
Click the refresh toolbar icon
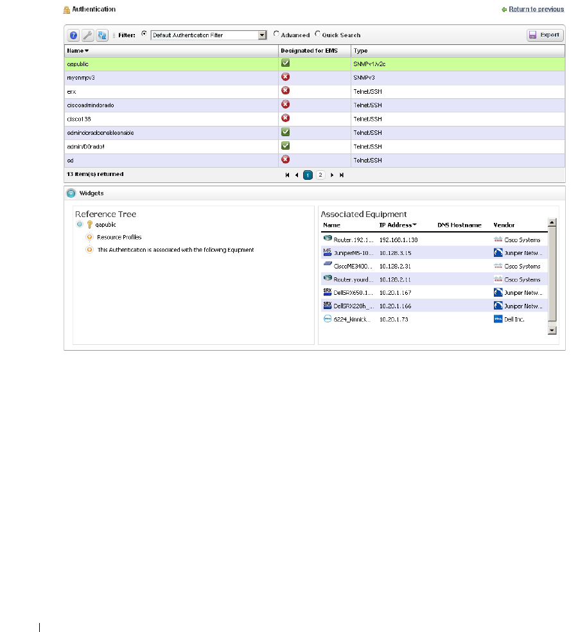[102, 35]
